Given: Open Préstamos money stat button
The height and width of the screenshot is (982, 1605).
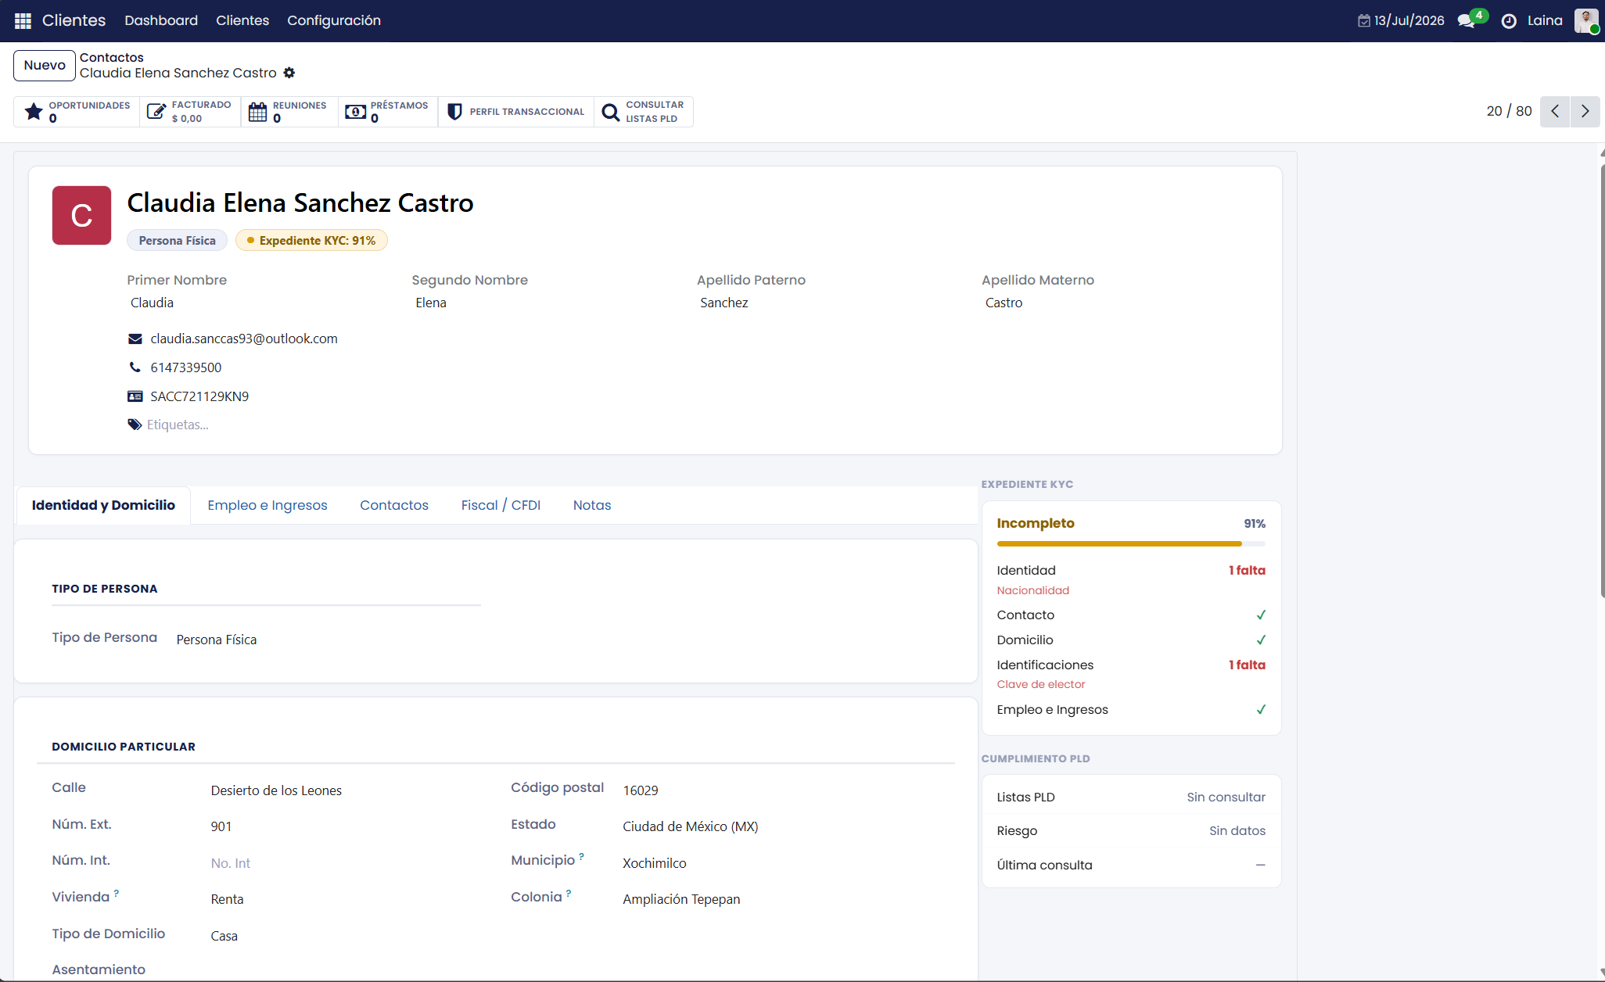Looking at the screenshot, I should point(387,112).
